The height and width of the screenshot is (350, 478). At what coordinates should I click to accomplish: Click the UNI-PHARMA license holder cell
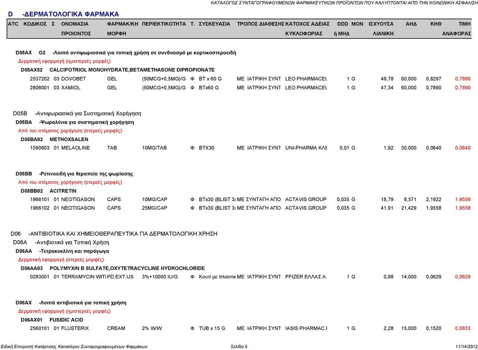pyautogui.click(x=306, y=148)
